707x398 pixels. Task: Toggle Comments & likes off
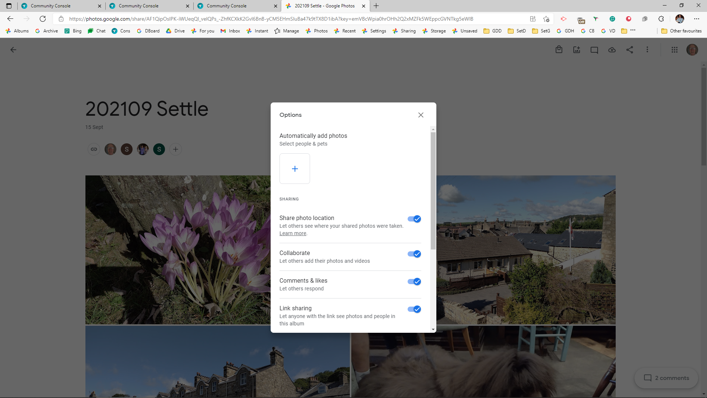(414, 282)
